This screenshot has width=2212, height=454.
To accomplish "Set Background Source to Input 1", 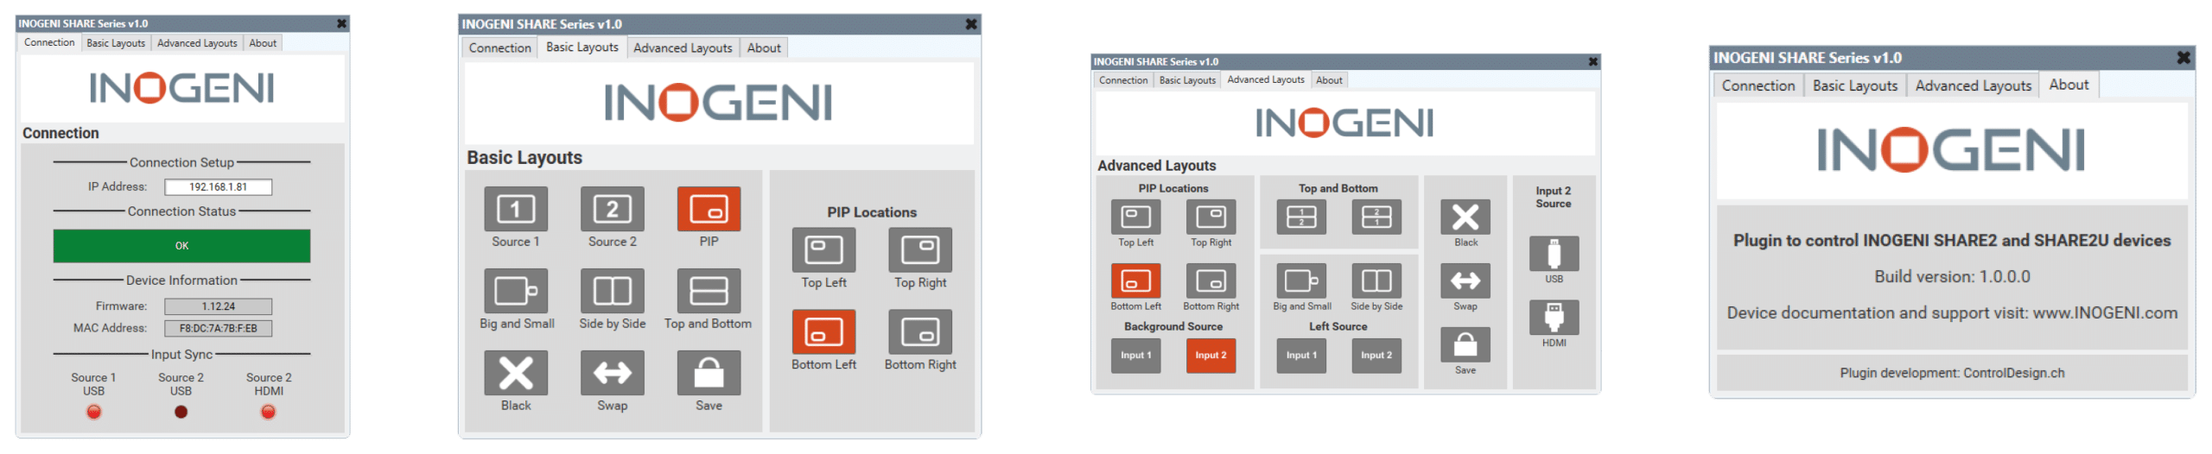I will click(1135, 356).
